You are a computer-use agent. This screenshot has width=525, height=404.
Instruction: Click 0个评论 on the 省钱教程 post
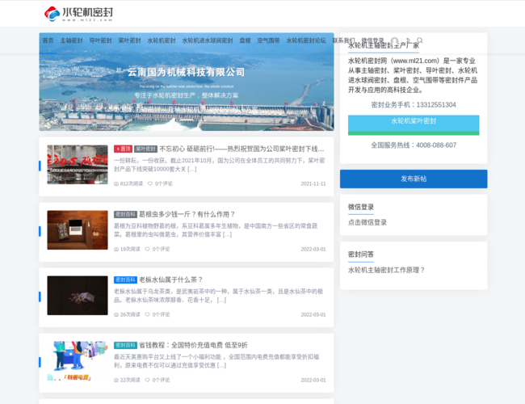point(161,380)
